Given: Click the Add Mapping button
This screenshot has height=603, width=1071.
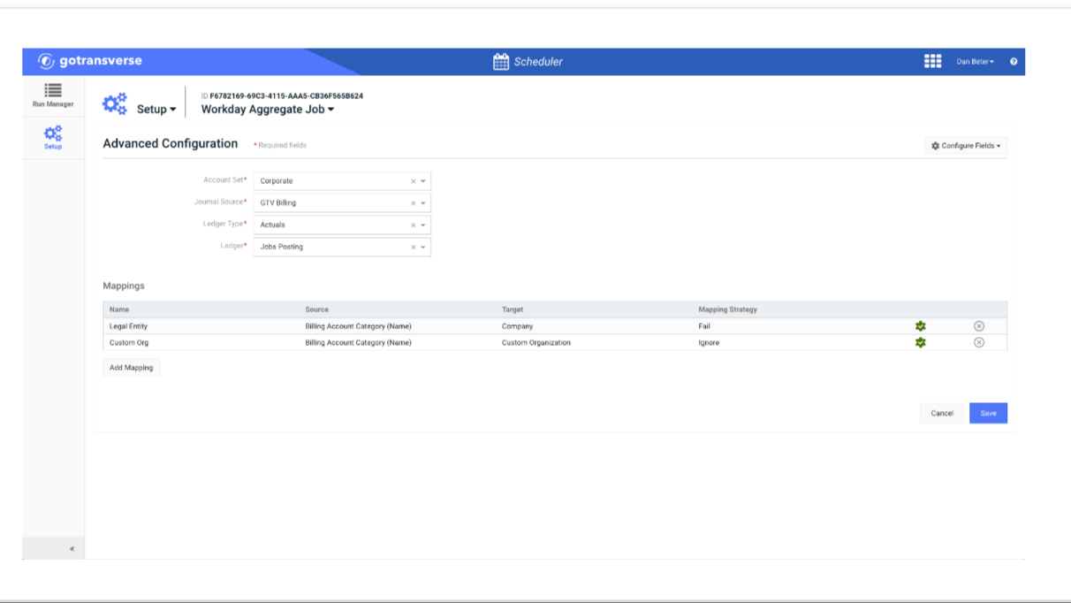Looking at the screenshot, I should coord(130,367).
